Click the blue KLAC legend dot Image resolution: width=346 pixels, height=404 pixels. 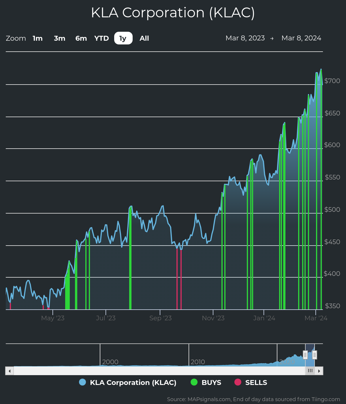82,382
